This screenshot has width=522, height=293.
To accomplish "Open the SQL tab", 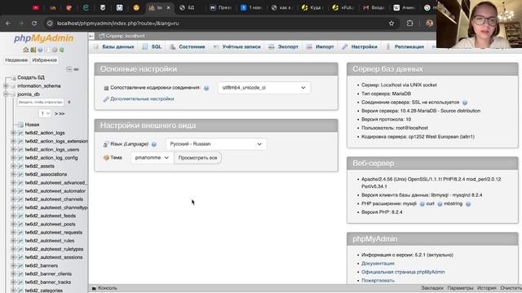I will [x=153, y=47].
